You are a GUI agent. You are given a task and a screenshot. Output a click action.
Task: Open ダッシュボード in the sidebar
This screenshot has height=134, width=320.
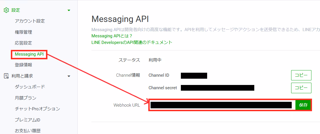tap(30, 87)
